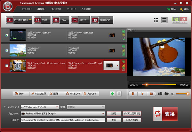The height and width of the screenshot is (132, 192).
Task: Remove Panda row with yellow X icon
Action: (123, 50)
